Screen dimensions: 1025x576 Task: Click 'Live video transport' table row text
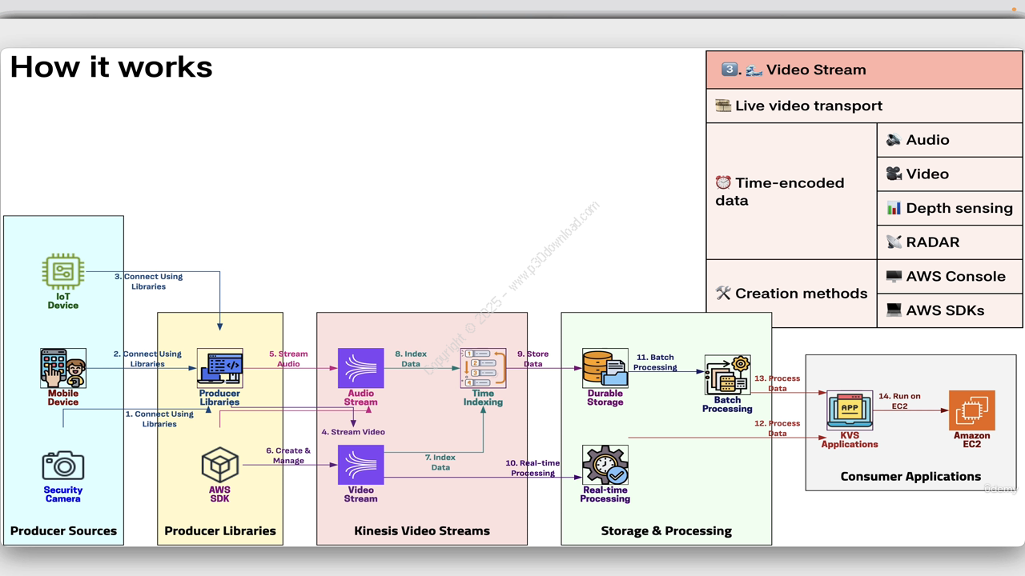tap(809, 106)
